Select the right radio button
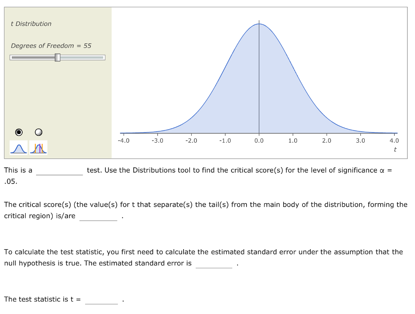 pyautogui.click(x=39, y=132)
